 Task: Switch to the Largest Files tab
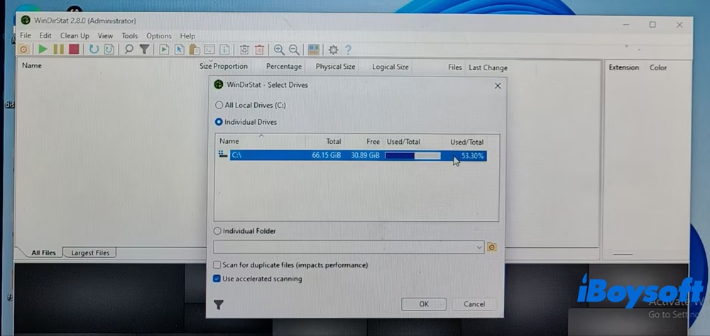pos(89,253)
